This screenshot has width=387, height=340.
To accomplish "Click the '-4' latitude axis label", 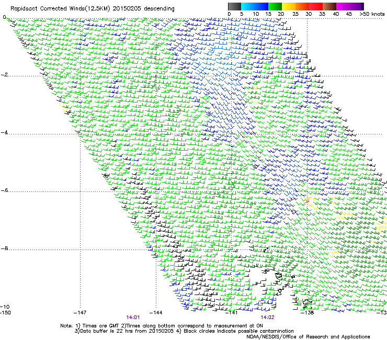I will point(4,133).
